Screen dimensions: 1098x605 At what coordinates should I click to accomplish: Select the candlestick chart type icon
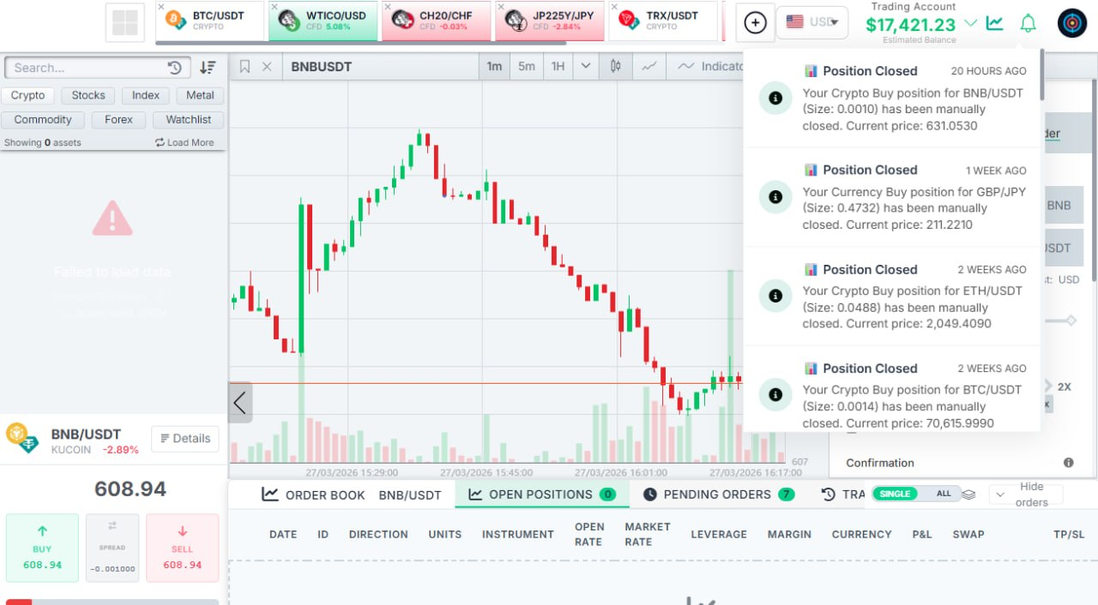615,67
